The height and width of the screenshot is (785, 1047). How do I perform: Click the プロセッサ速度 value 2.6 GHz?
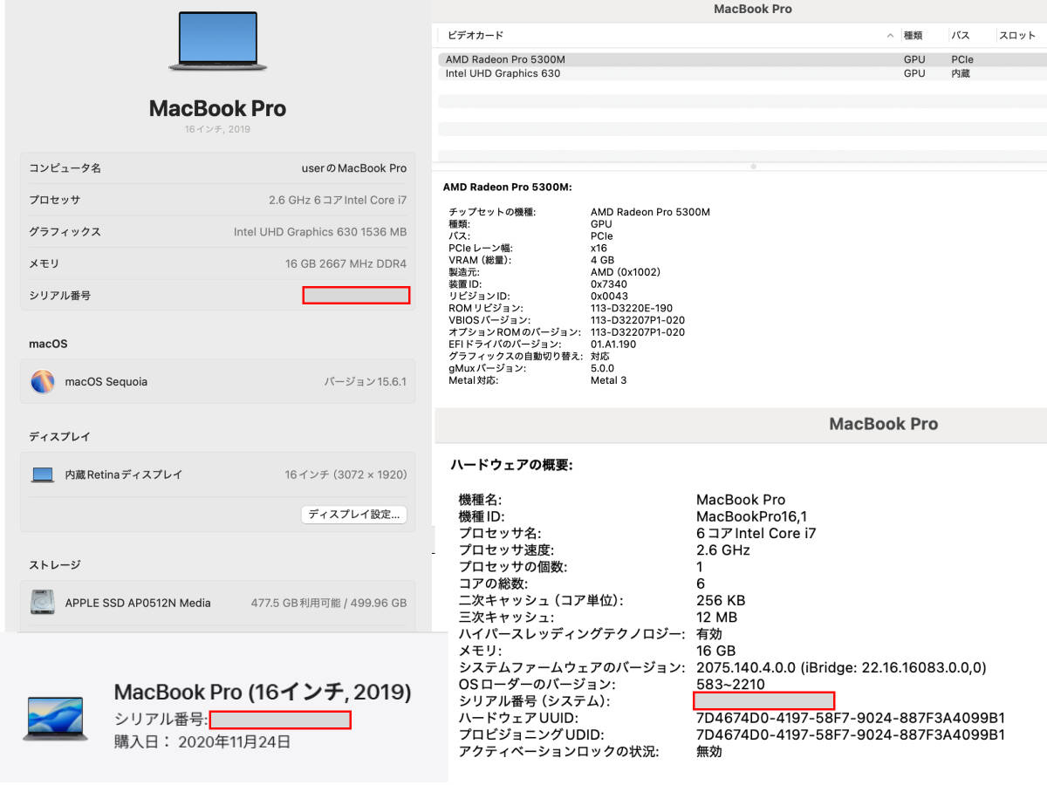pos(723,550)
